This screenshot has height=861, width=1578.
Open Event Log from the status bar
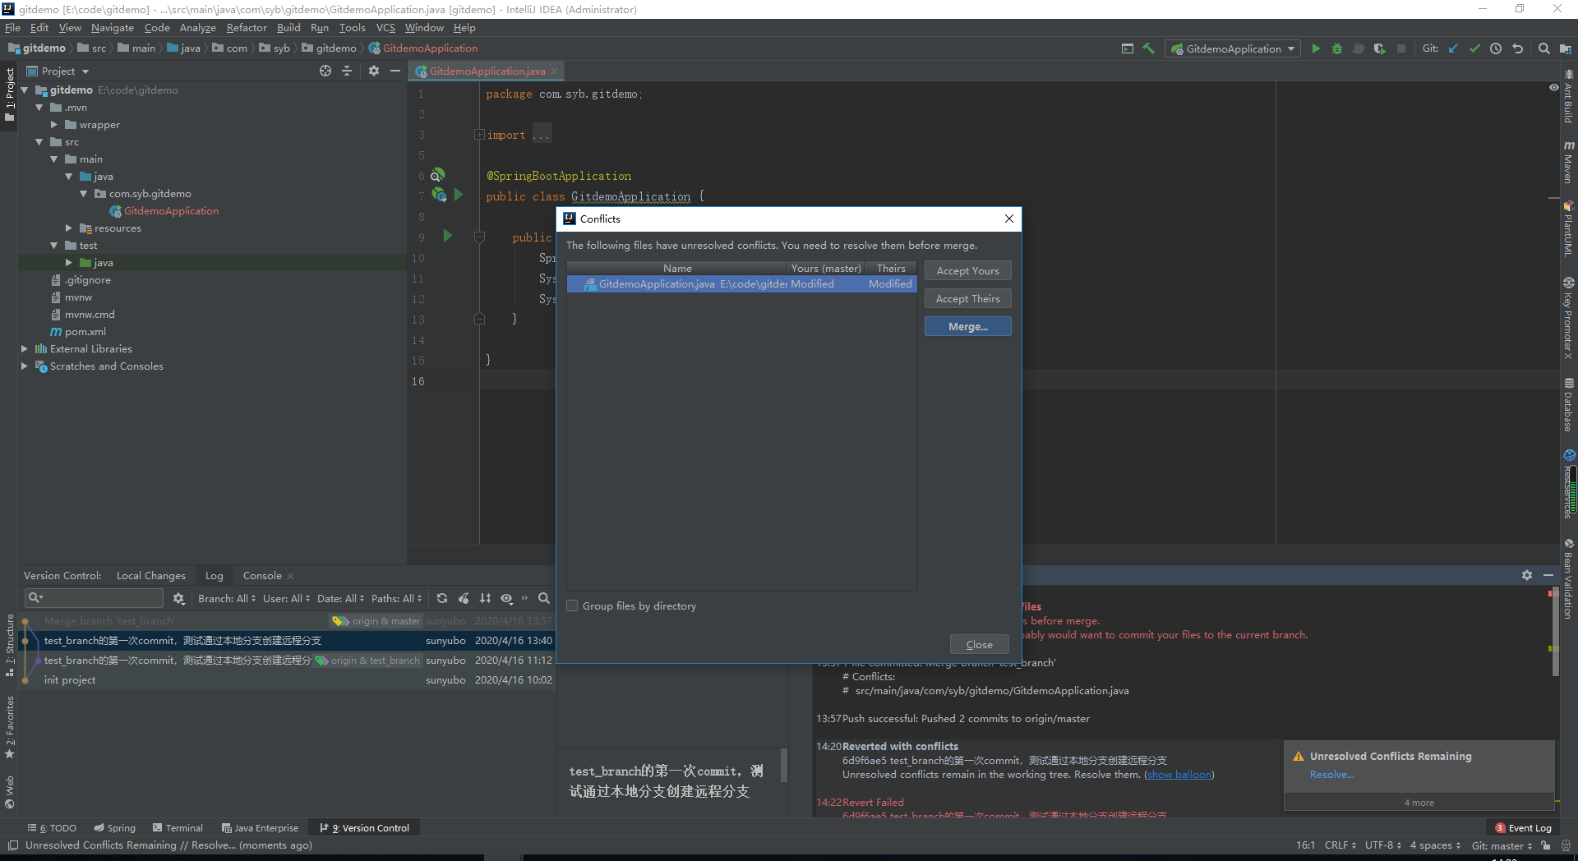[1523, 827]
